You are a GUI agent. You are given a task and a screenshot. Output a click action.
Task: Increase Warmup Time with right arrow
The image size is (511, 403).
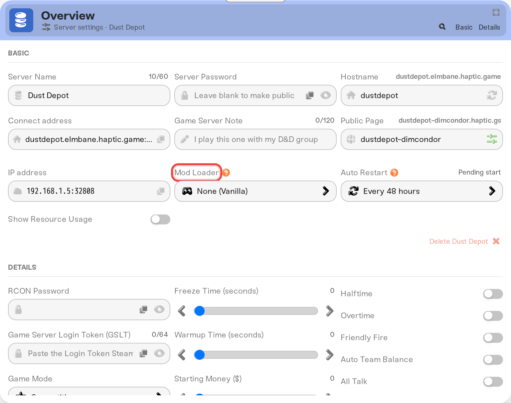pos(330,355)
